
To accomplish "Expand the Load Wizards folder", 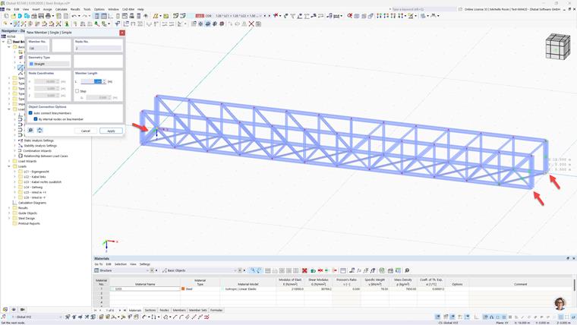I will tap(10, 161).
